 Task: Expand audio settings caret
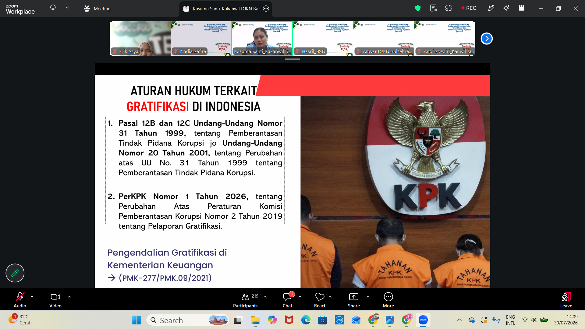pos(32,297)
